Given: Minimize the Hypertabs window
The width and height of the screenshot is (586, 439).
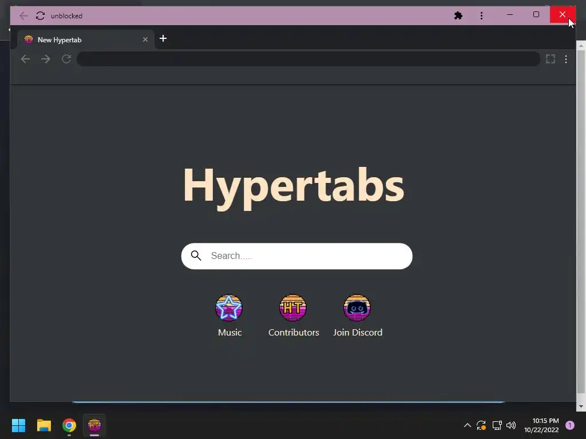Looking at the screenshot, I should pos(510,14).
